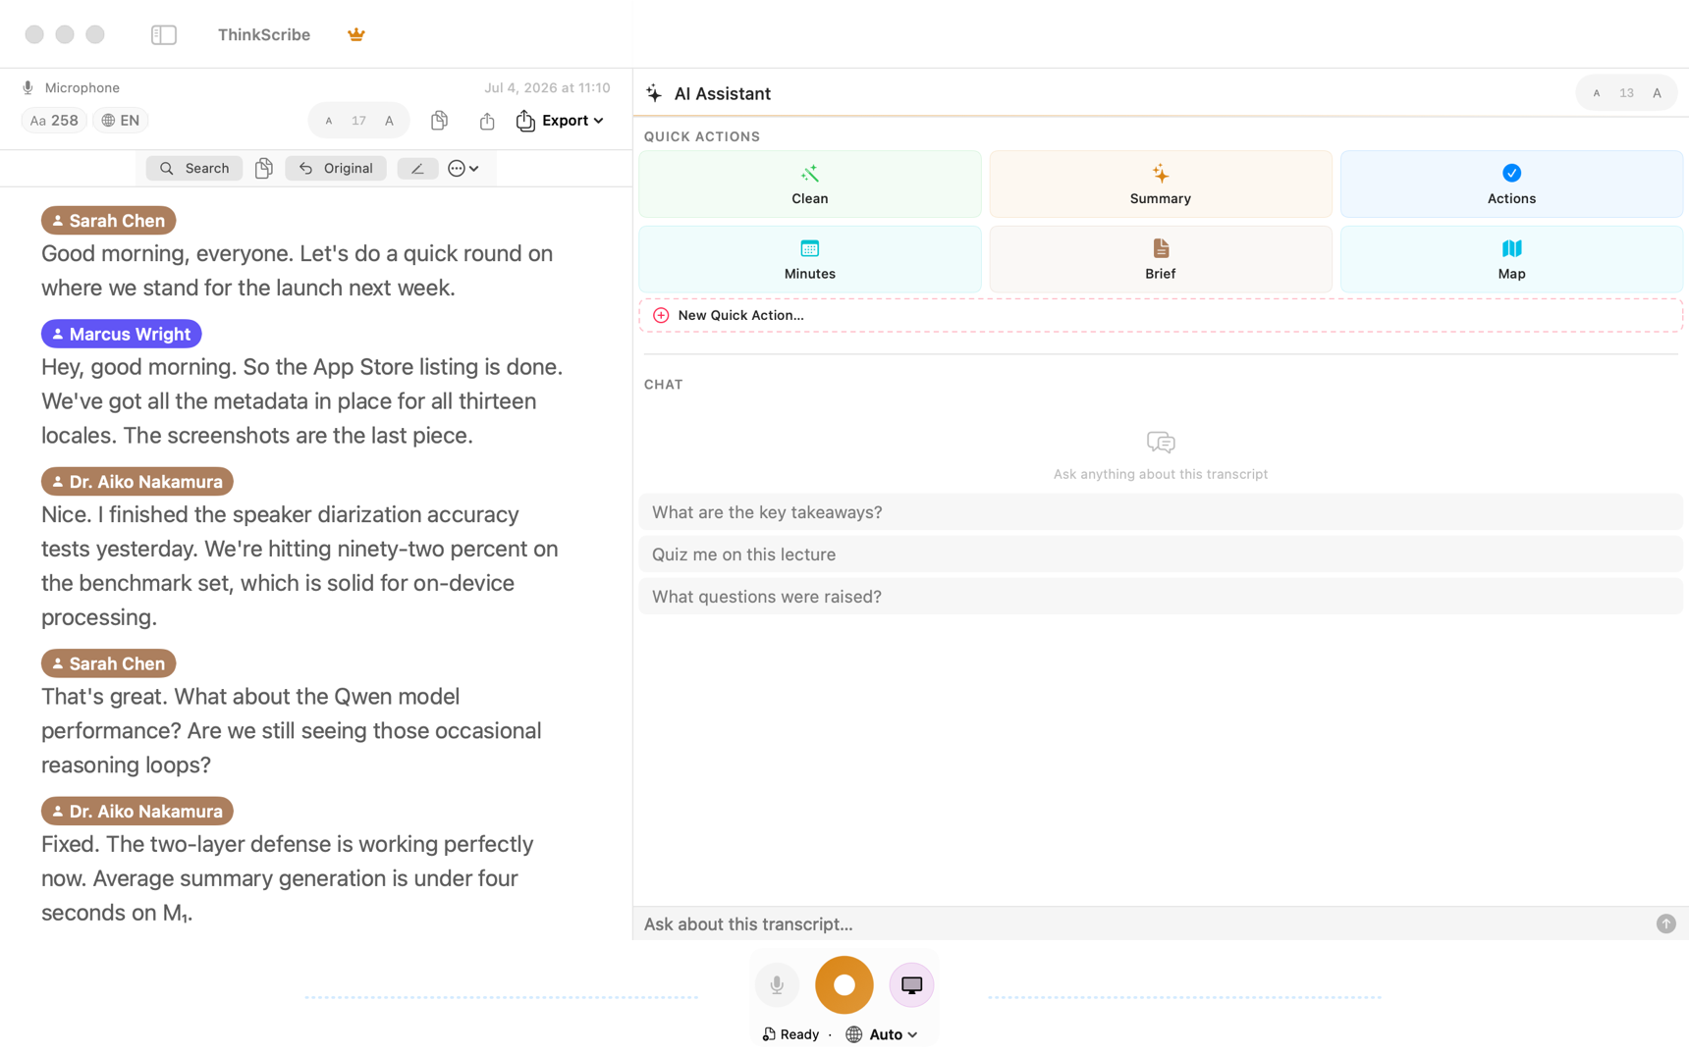Click the recording date Jul 4, 2026
1689x1055 pixels.
click(x=547, y=87)
